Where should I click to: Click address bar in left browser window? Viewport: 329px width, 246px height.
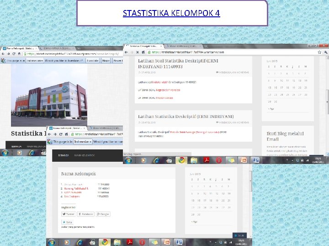pyautogui.click(x=73, y=54)
